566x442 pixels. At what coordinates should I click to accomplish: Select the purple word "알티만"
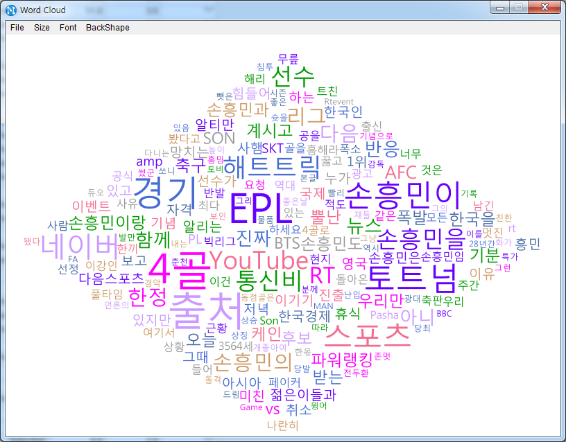(214, 125)
